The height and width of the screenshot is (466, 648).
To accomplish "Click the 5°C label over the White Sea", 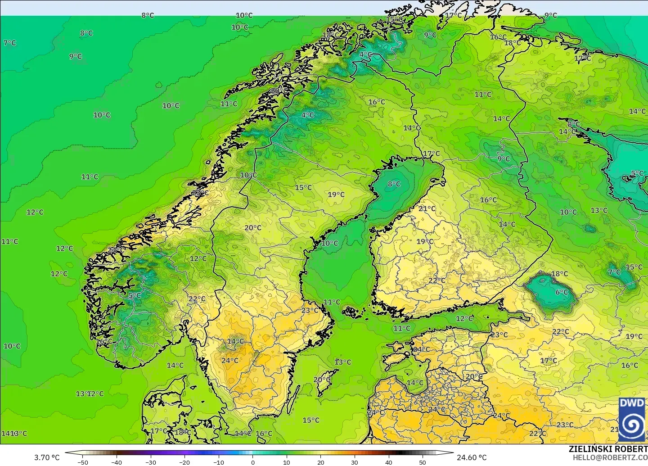I will tap(637, 173).
